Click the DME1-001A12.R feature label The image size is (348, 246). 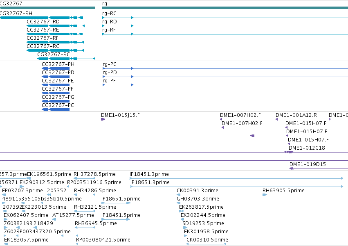click(x=296, y=115)
